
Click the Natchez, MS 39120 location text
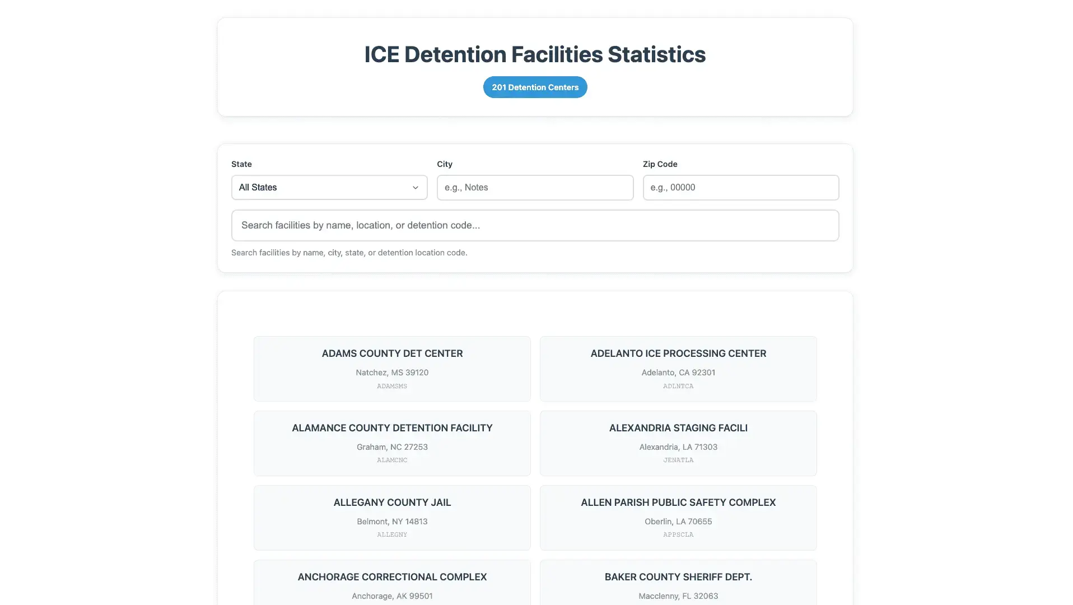click(391, 372)
